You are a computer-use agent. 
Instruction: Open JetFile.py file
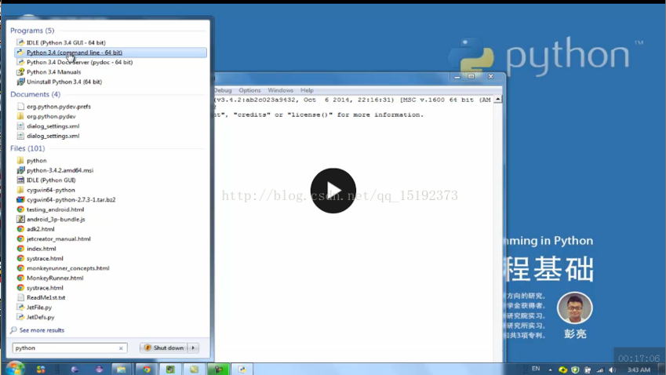(39, 307)
